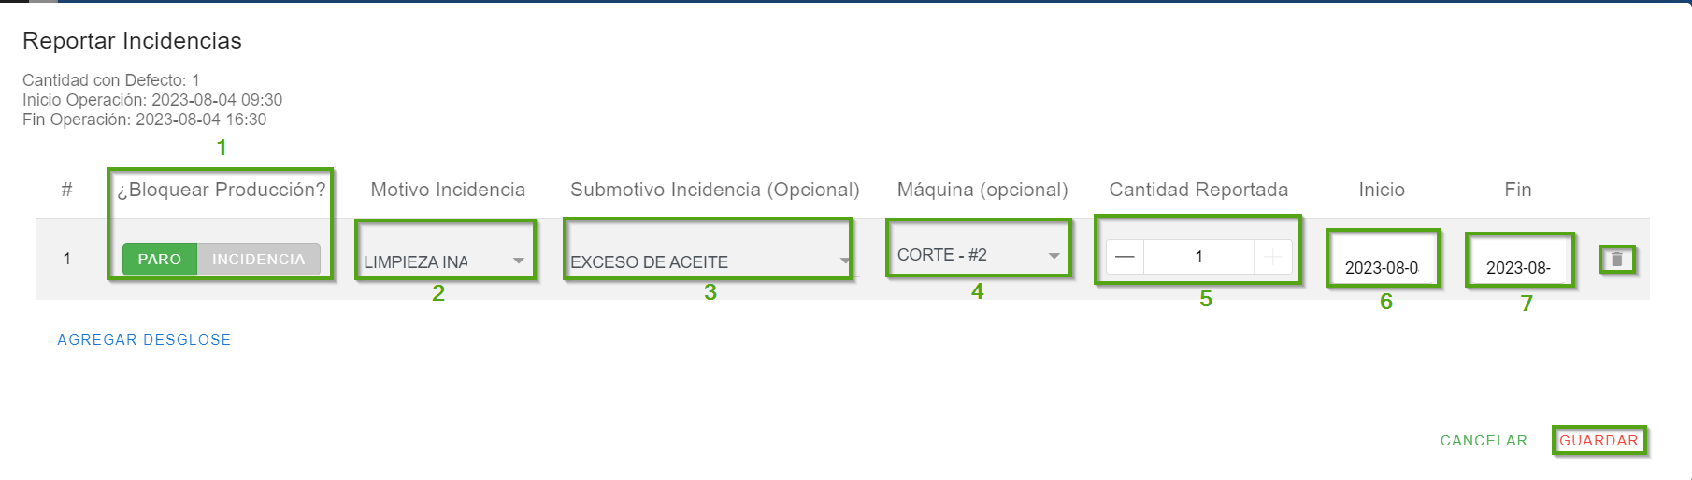Viewport: 1692px width, 480px height.
Task: Increase reported quantity with plus button
Action: click(x=1272, y=257)
